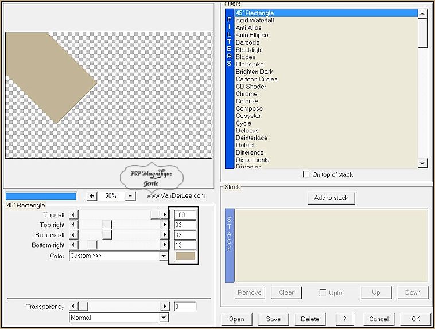Viewport: 435px width, 329px height.
Task: Open the Normal blend mode dropdown
Action: pyautogui.click(x=164, y=318)
